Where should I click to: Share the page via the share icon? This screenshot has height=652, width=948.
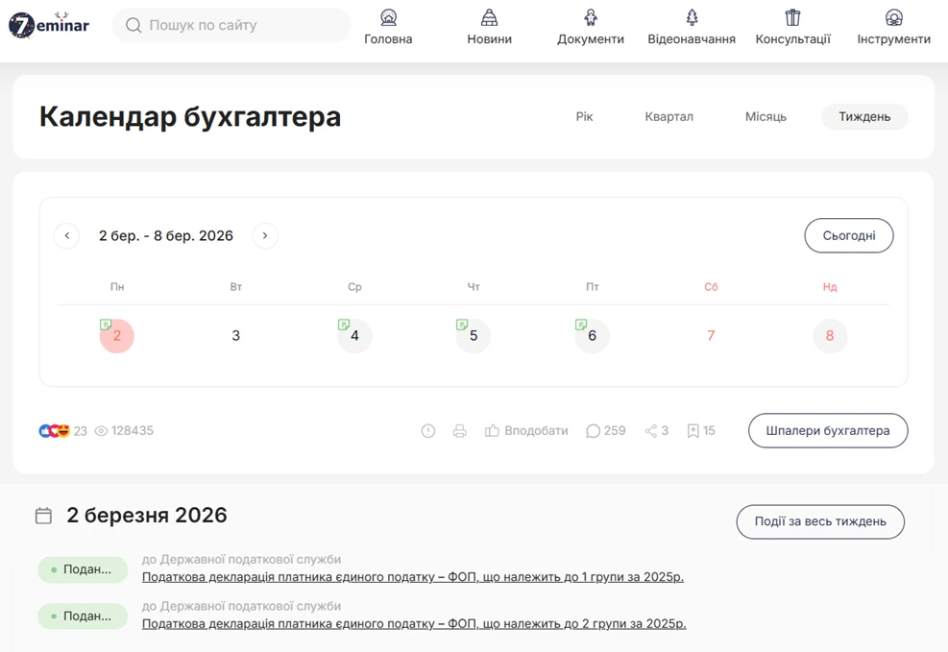pyautogui.click(x=652, y=430)
